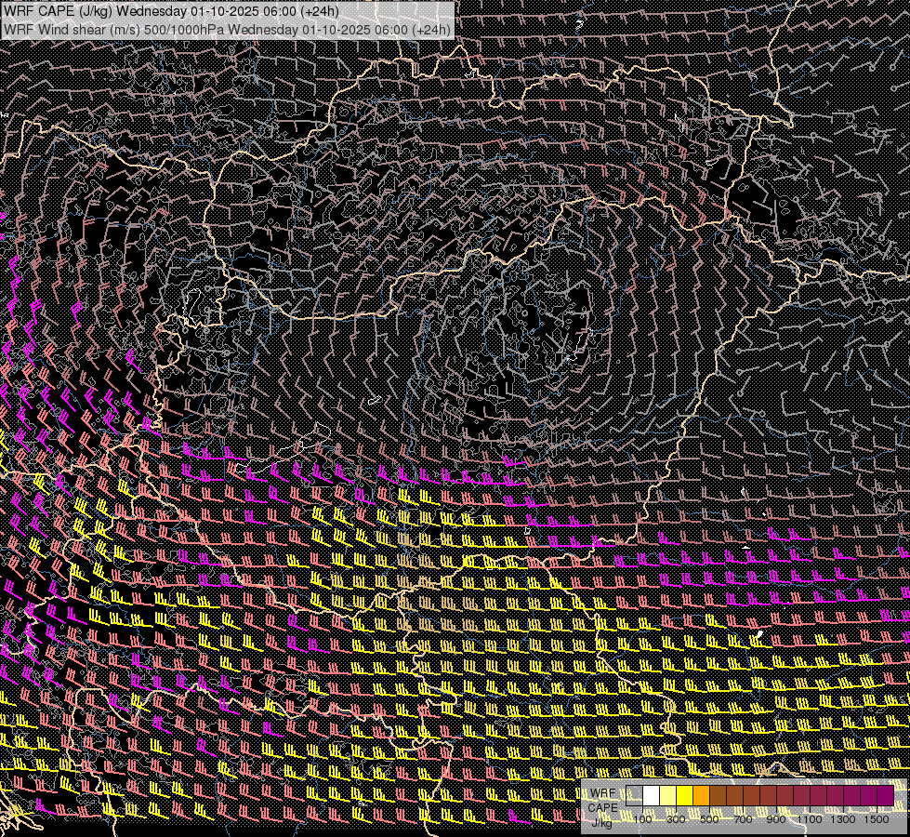Select the rightmost purple legend swatch
Image resolution: width=910 pixels, height=837 pixels.
(x=885, y=796)
